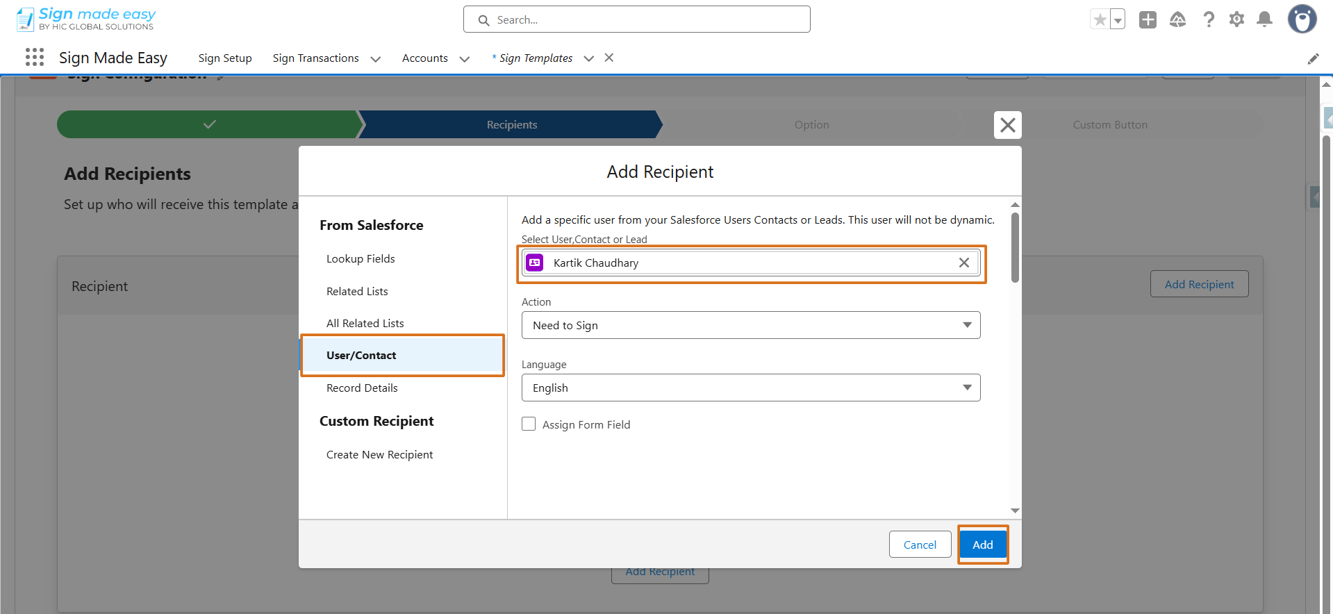Switch to the Sign Setup tab
The image size is (1333, 614).
point(225,58)
